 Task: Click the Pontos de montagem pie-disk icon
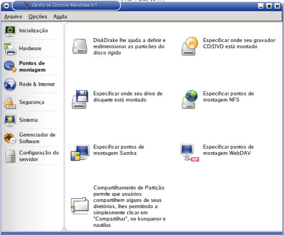coord(10,67)
